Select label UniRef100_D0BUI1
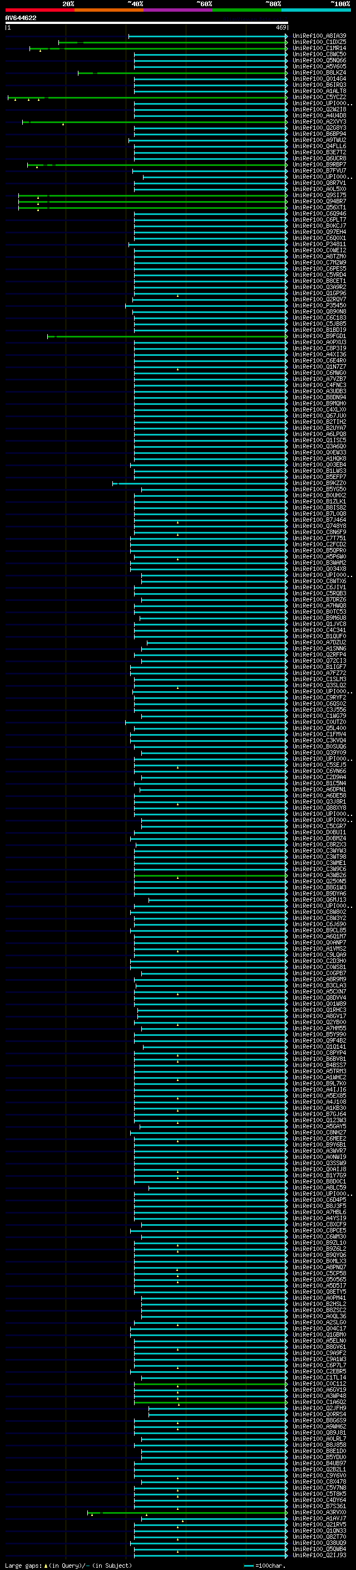 tap(319, 833)
